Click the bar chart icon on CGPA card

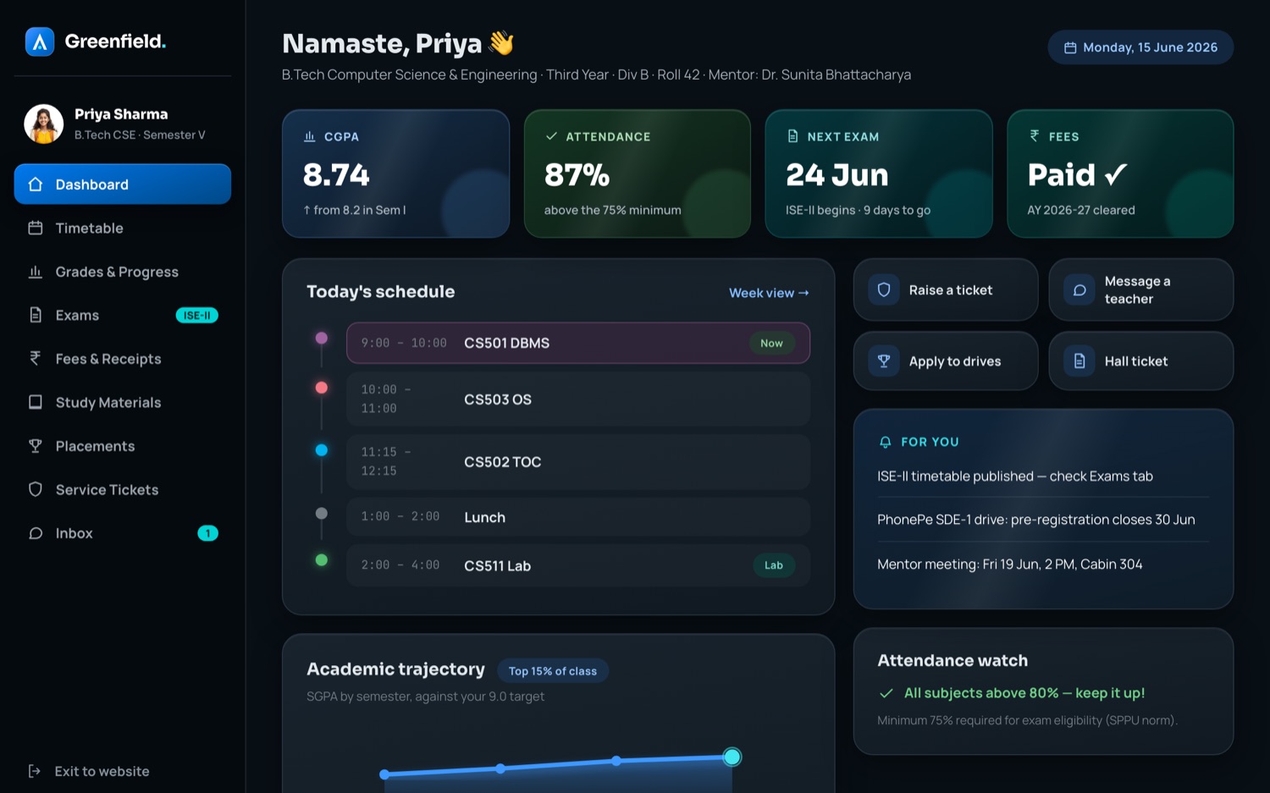(310, 136)
